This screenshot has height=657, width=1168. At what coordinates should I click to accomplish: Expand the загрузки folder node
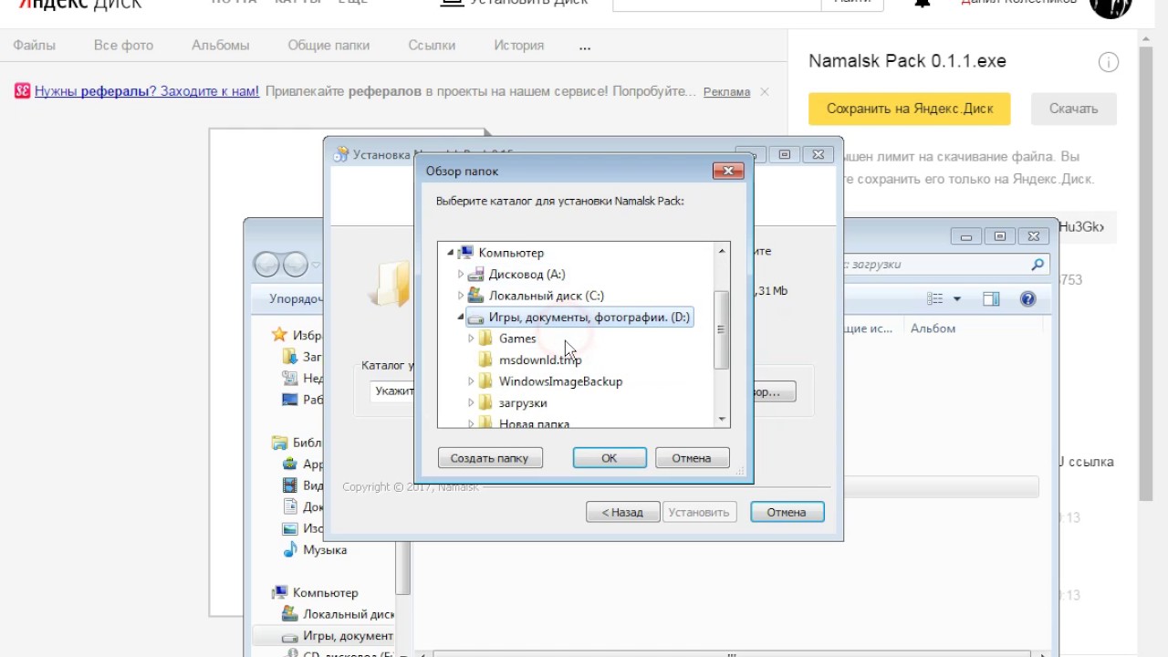click(471, 402)
